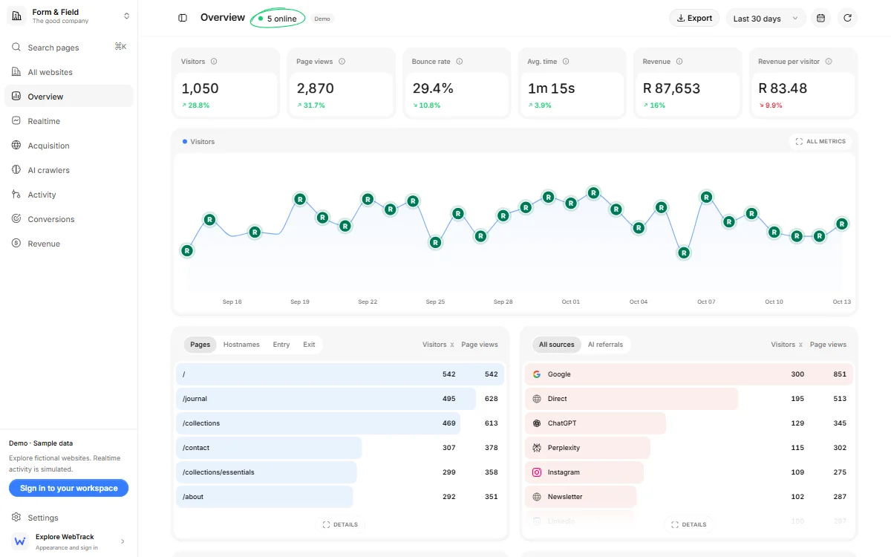Click the Export button
The height and width of the screenshot is (557, 891).
tap(694, 18)
